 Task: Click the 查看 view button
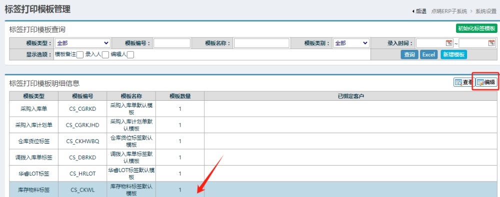(464, 82)
